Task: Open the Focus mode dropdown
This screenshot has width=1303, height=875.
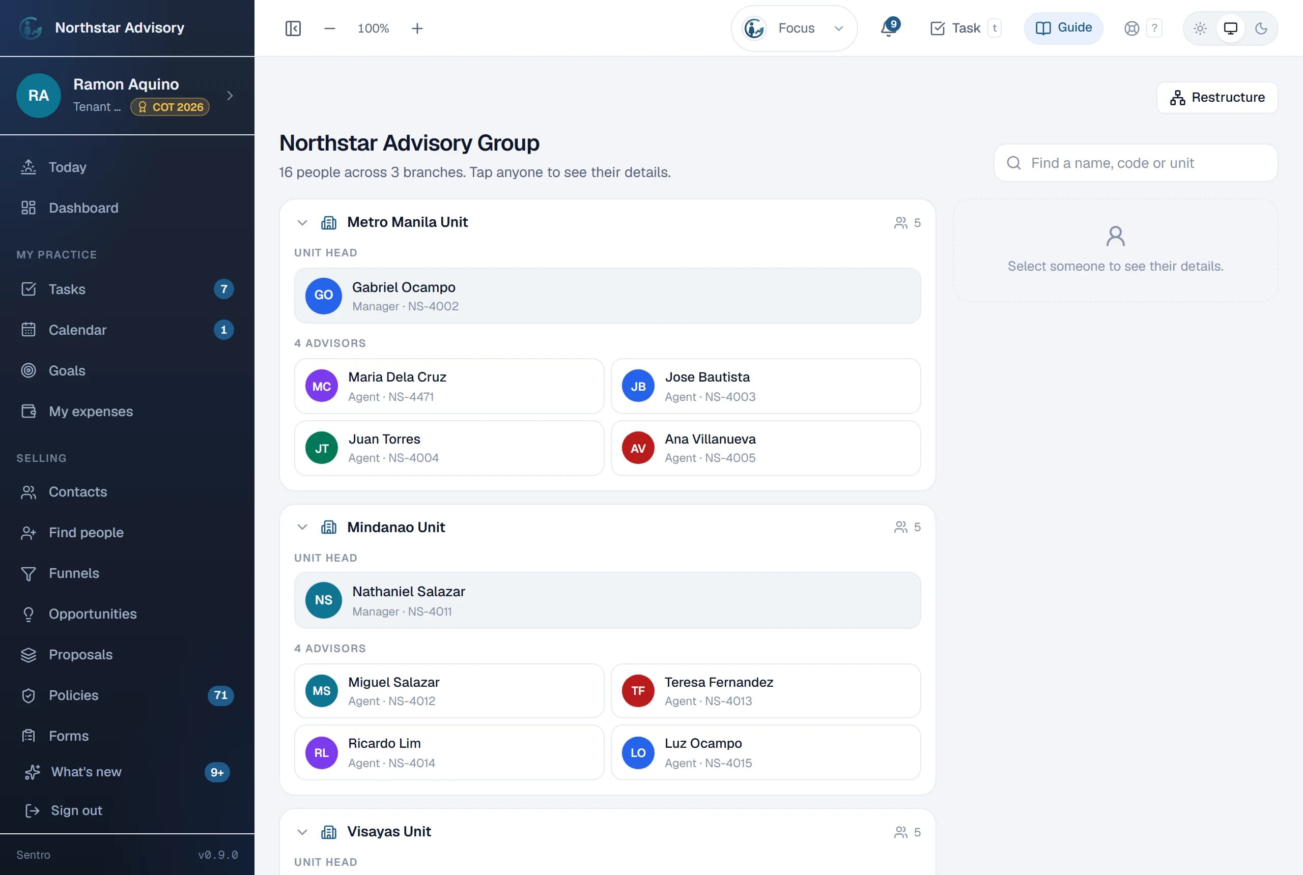Action: [x=794, y=28]
